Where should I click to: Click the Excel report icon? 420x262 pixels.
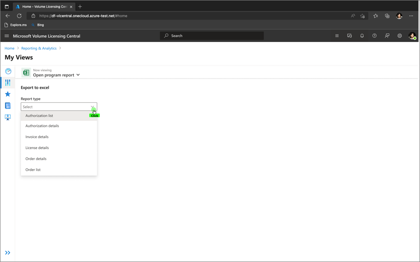26,73
